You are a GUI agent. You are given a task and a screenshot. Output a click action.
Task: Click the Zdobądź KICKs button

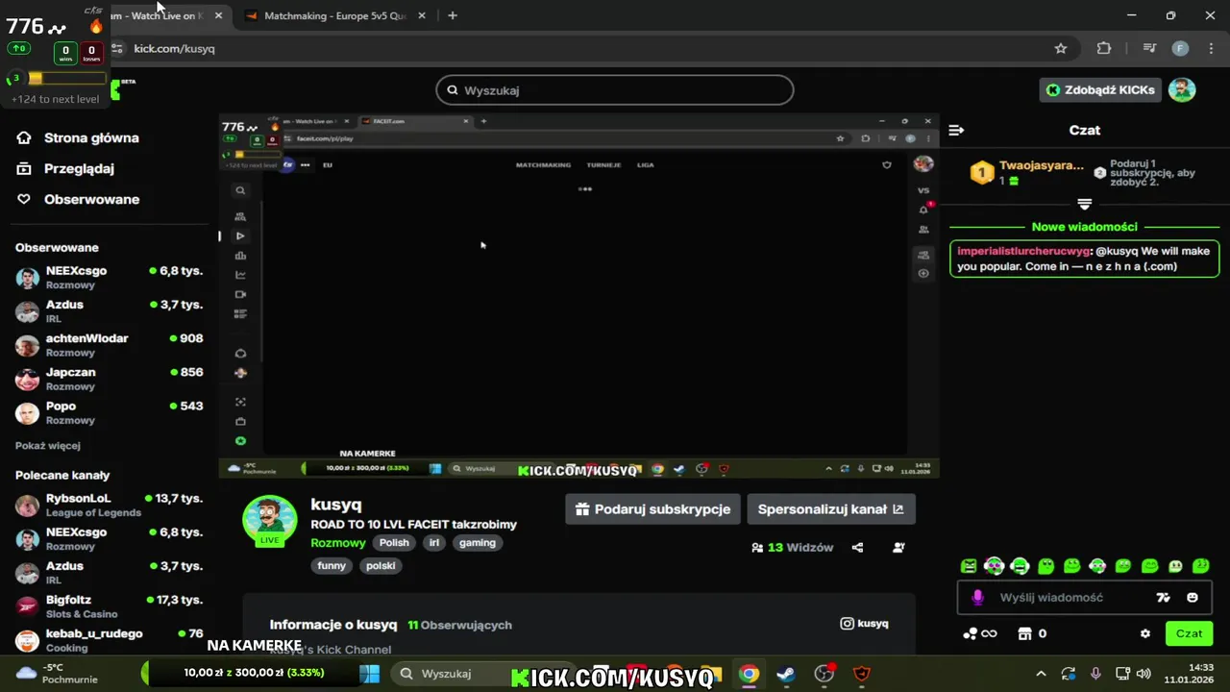pyautogui.click(x=1100, y=89)
